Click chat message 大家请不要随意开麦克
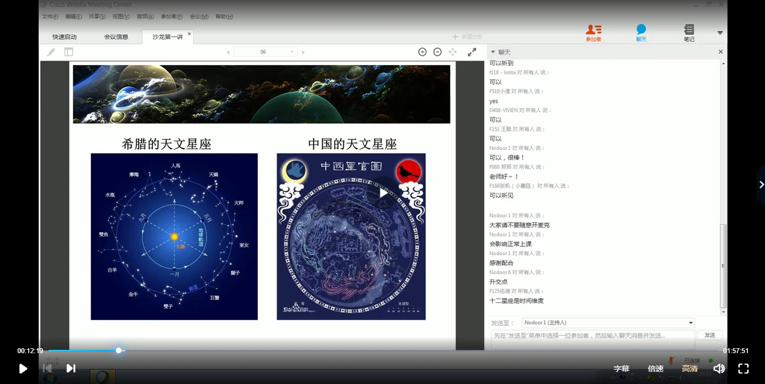Image resolution: width=765 pixels, height=384 pixels. [519, 225]
